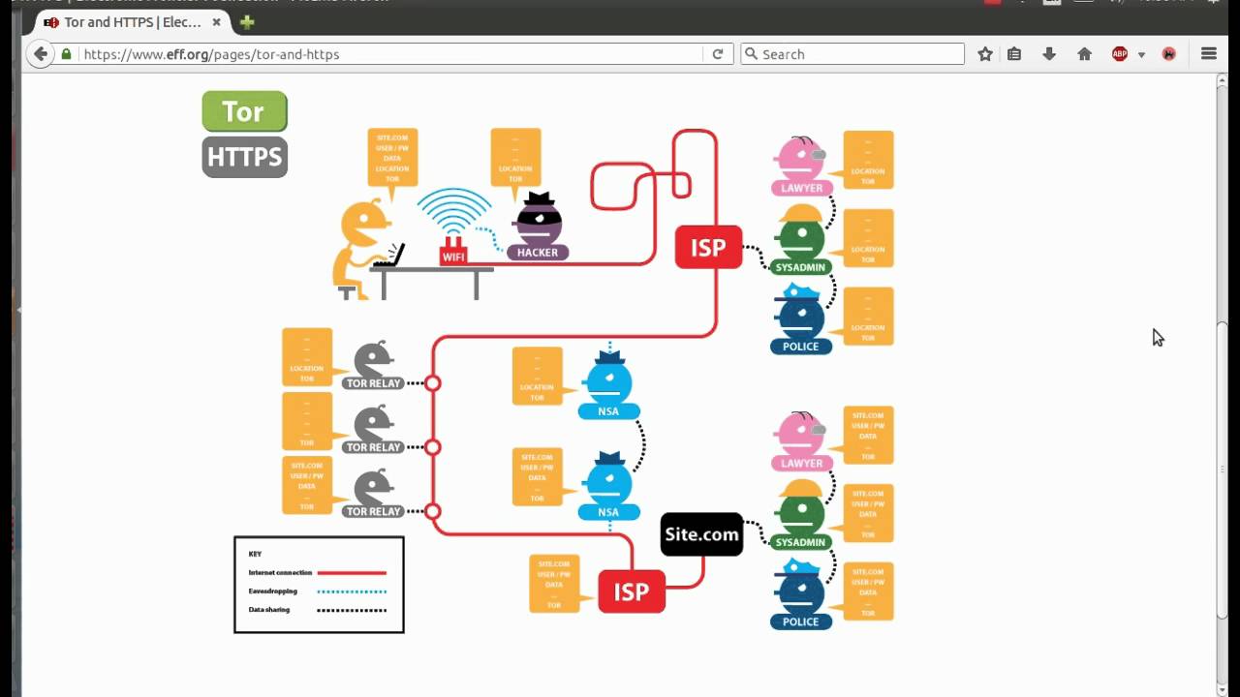Click the blue wifi signal waves
This screenshot has width=1240, height=697.
tap(454, 211)
